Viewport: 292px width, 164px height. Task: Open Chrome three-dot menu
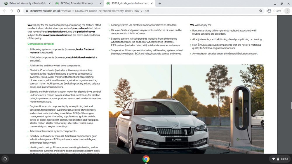coord(287,11)
